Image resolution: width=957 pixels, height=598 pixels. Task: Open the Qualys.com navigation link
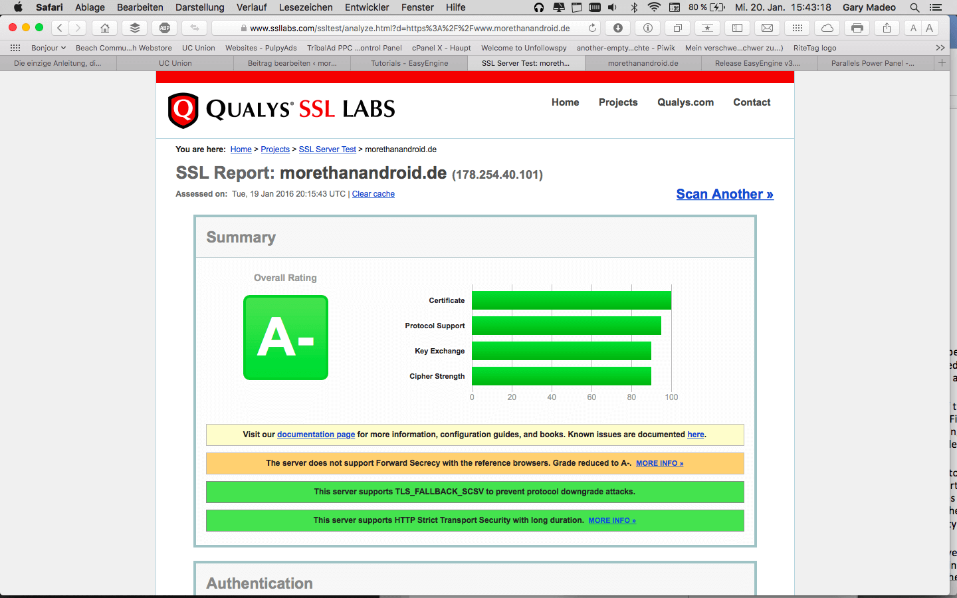tap(685, 102)
